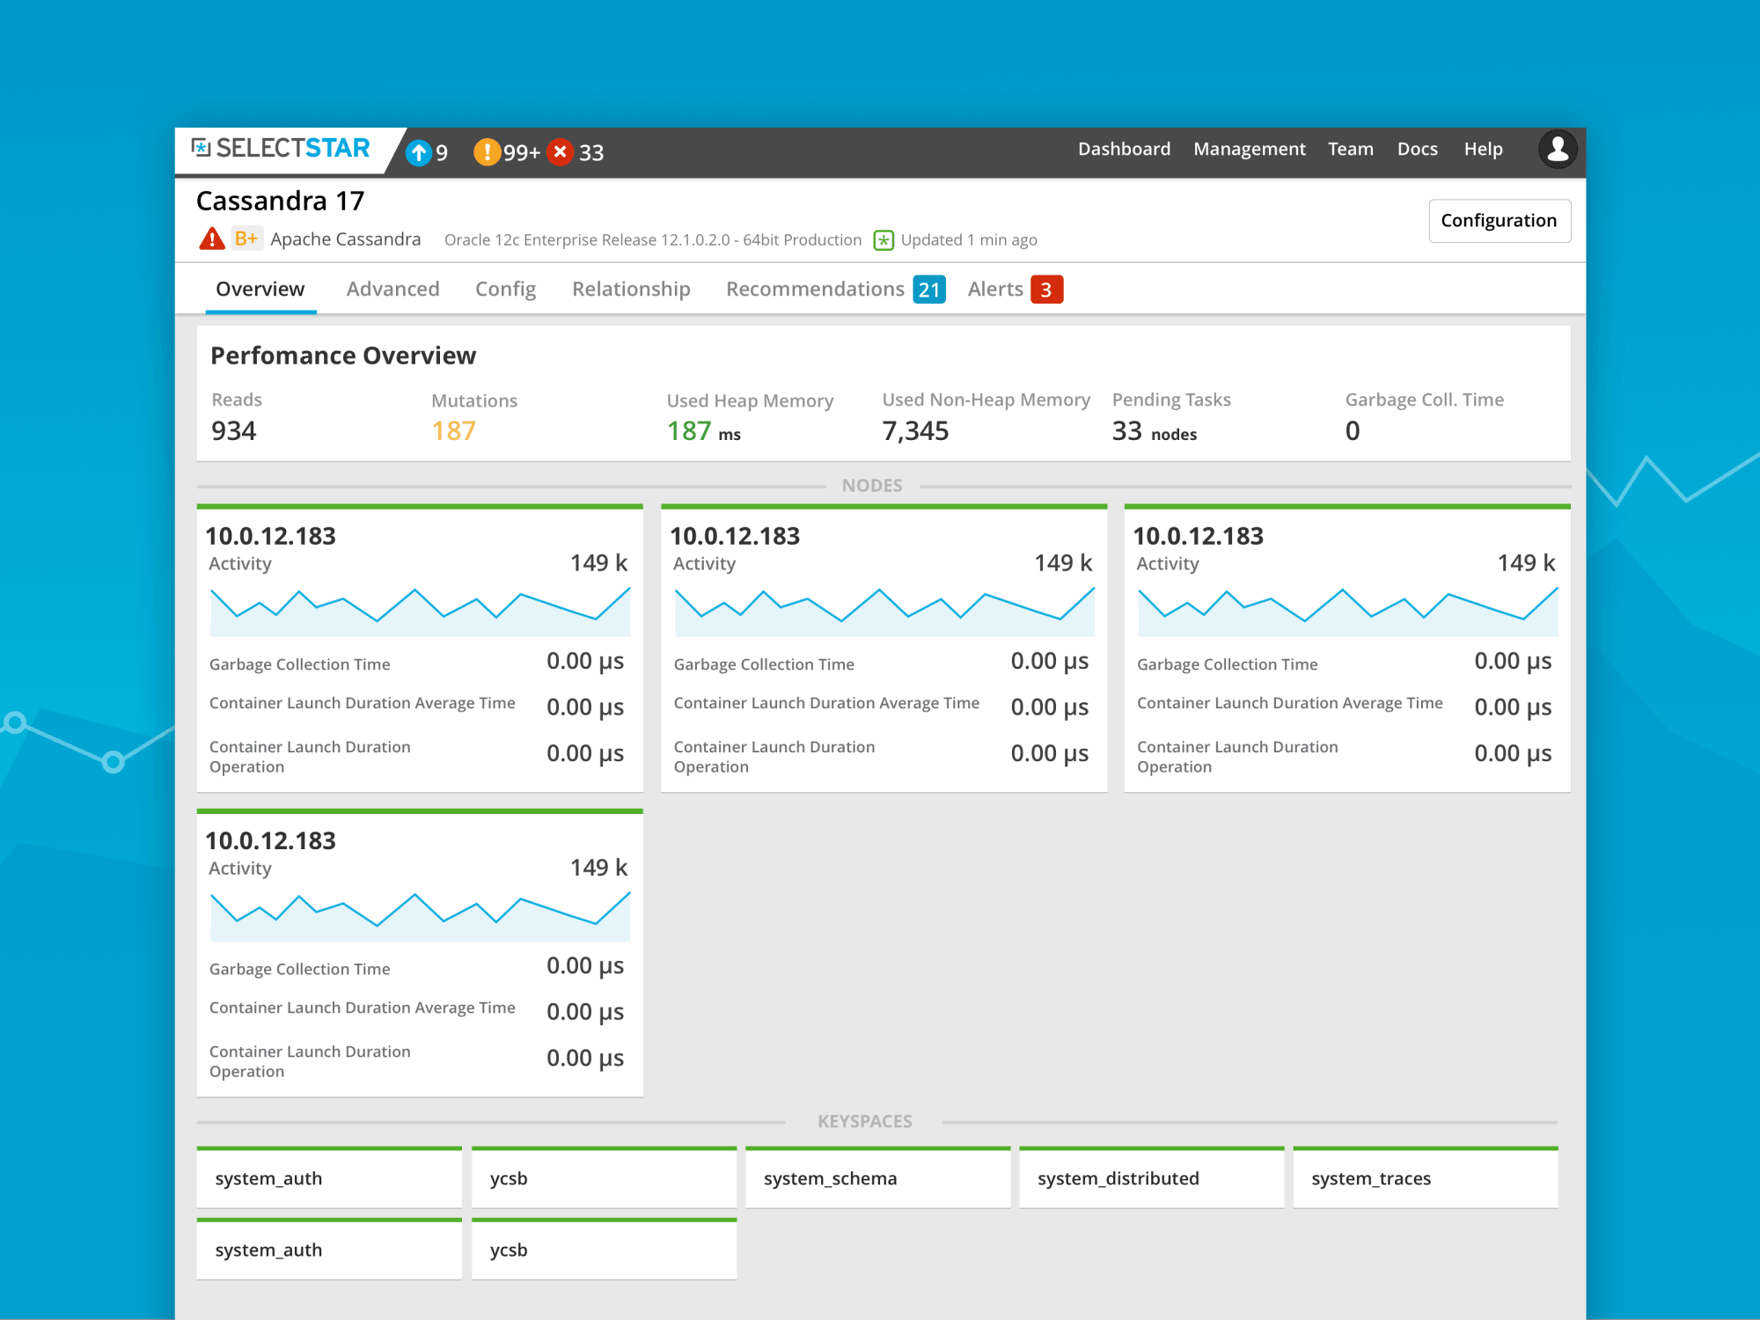Click the B+ grade badge
The width and height of the screenshot is (1760, 1320).
(246, 238)
